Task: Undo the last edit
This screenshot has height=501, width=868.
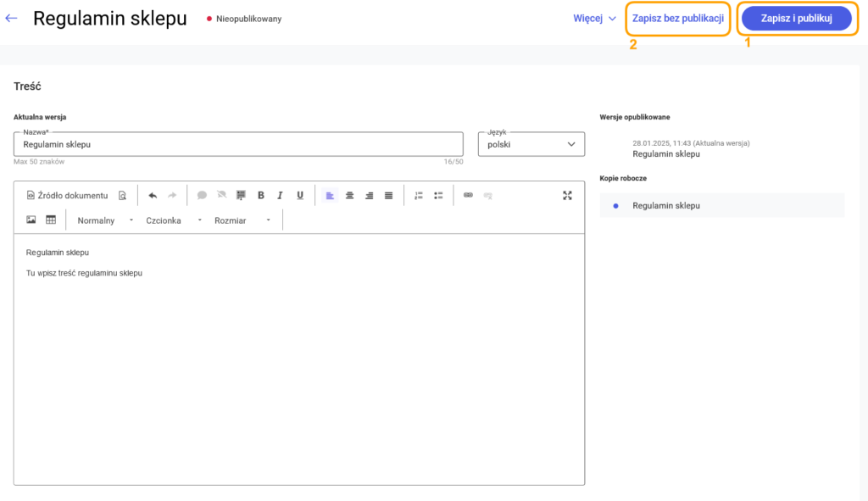Action: click(153, 196)
